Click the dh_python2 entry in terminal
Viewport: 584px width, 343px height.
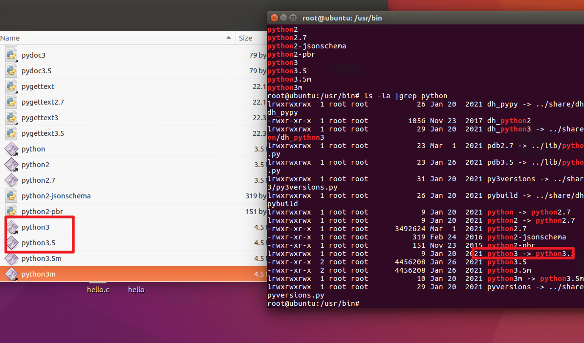click(x=509, y=121)
